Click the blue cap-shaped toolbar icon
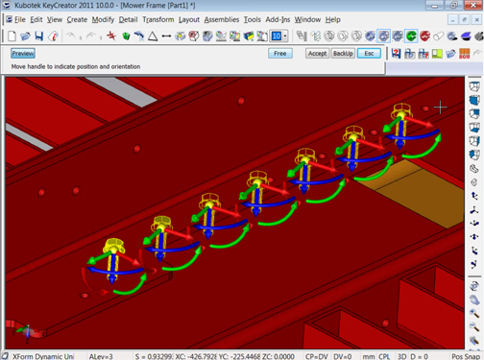 [466, 36]
